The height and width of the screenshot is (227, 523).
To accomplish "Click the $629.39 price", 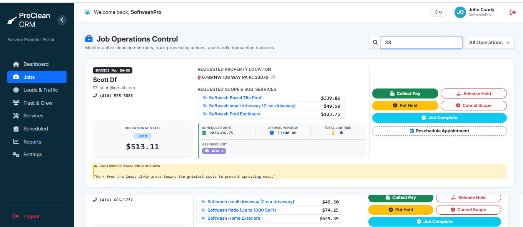I will (329, 219).
